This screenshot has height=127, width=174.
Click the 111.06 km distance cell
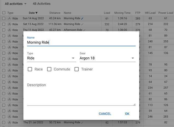55,24
